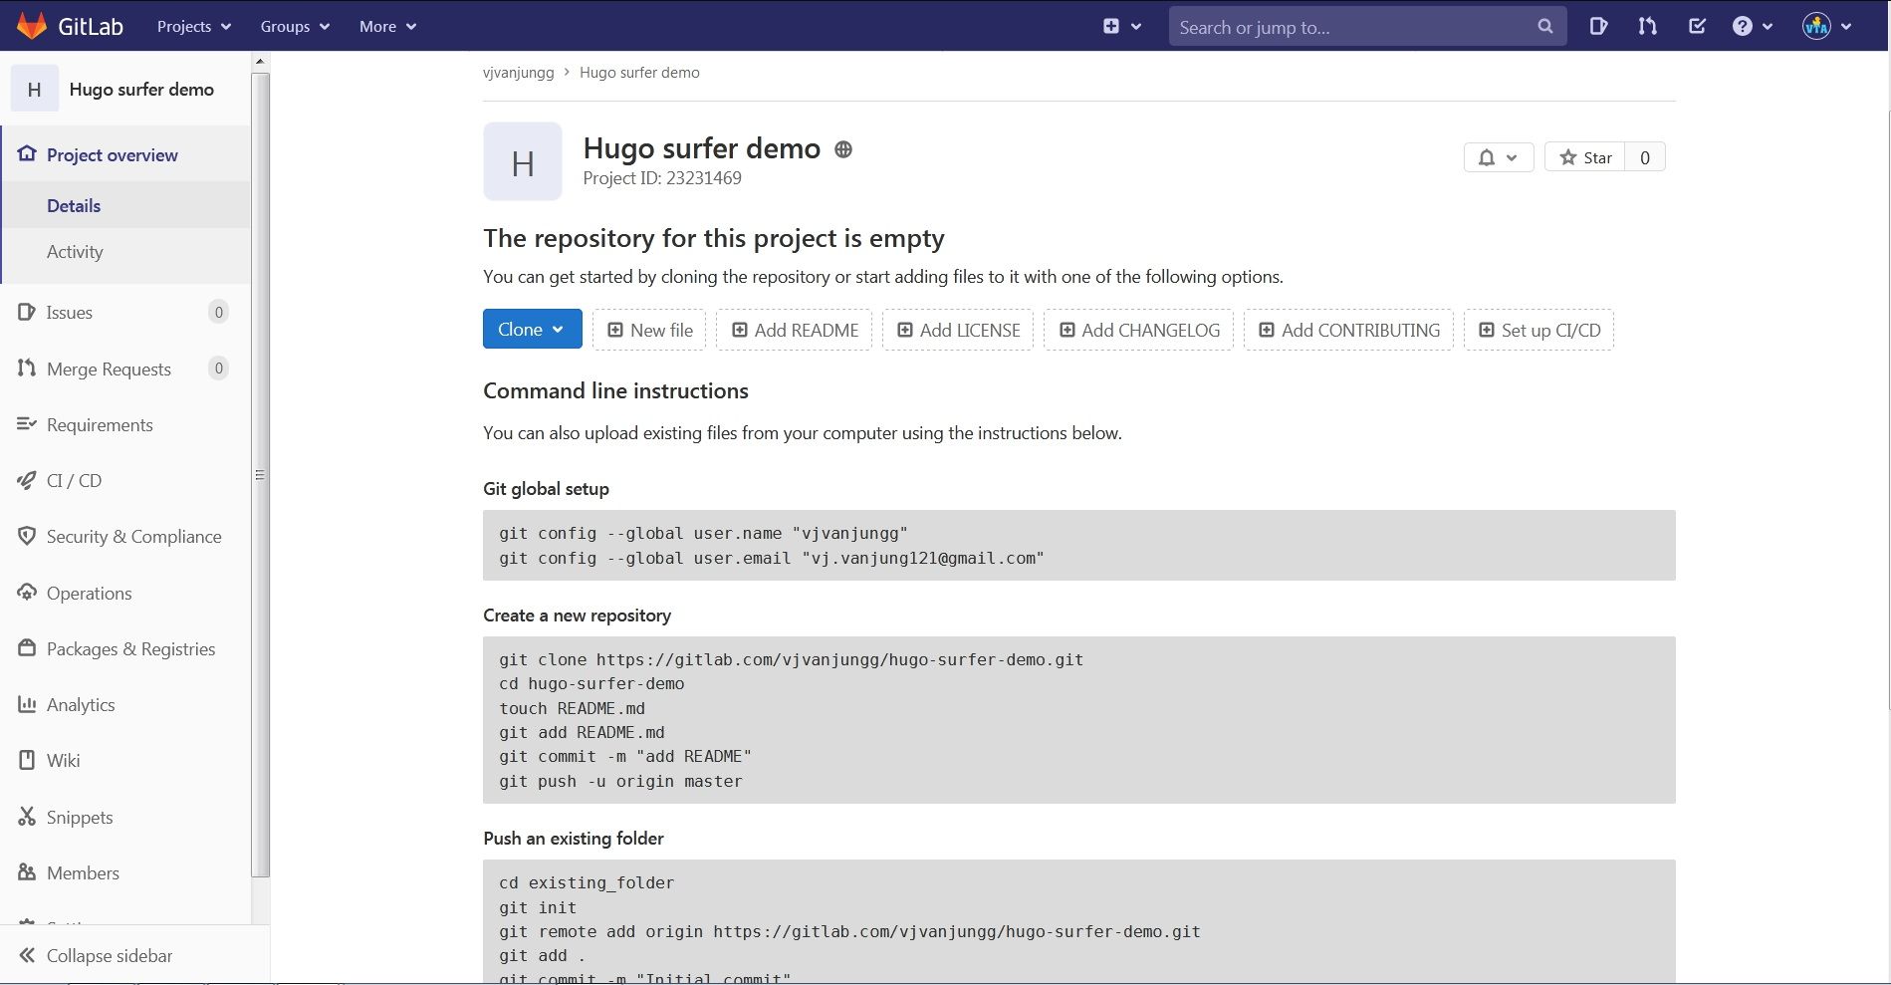This screenshot has height=985, width=1891.
Task: Click the Snippets scissors icon
Action: [27, 817]
